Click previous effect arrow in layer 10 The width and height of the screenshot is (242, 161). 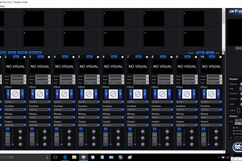pyautogui.click(x=204, y=94)
